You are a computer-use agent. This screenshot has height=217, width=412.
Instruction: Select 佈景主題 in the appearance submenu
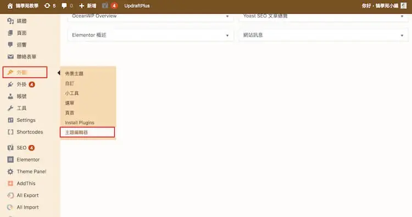click(74, 74)
